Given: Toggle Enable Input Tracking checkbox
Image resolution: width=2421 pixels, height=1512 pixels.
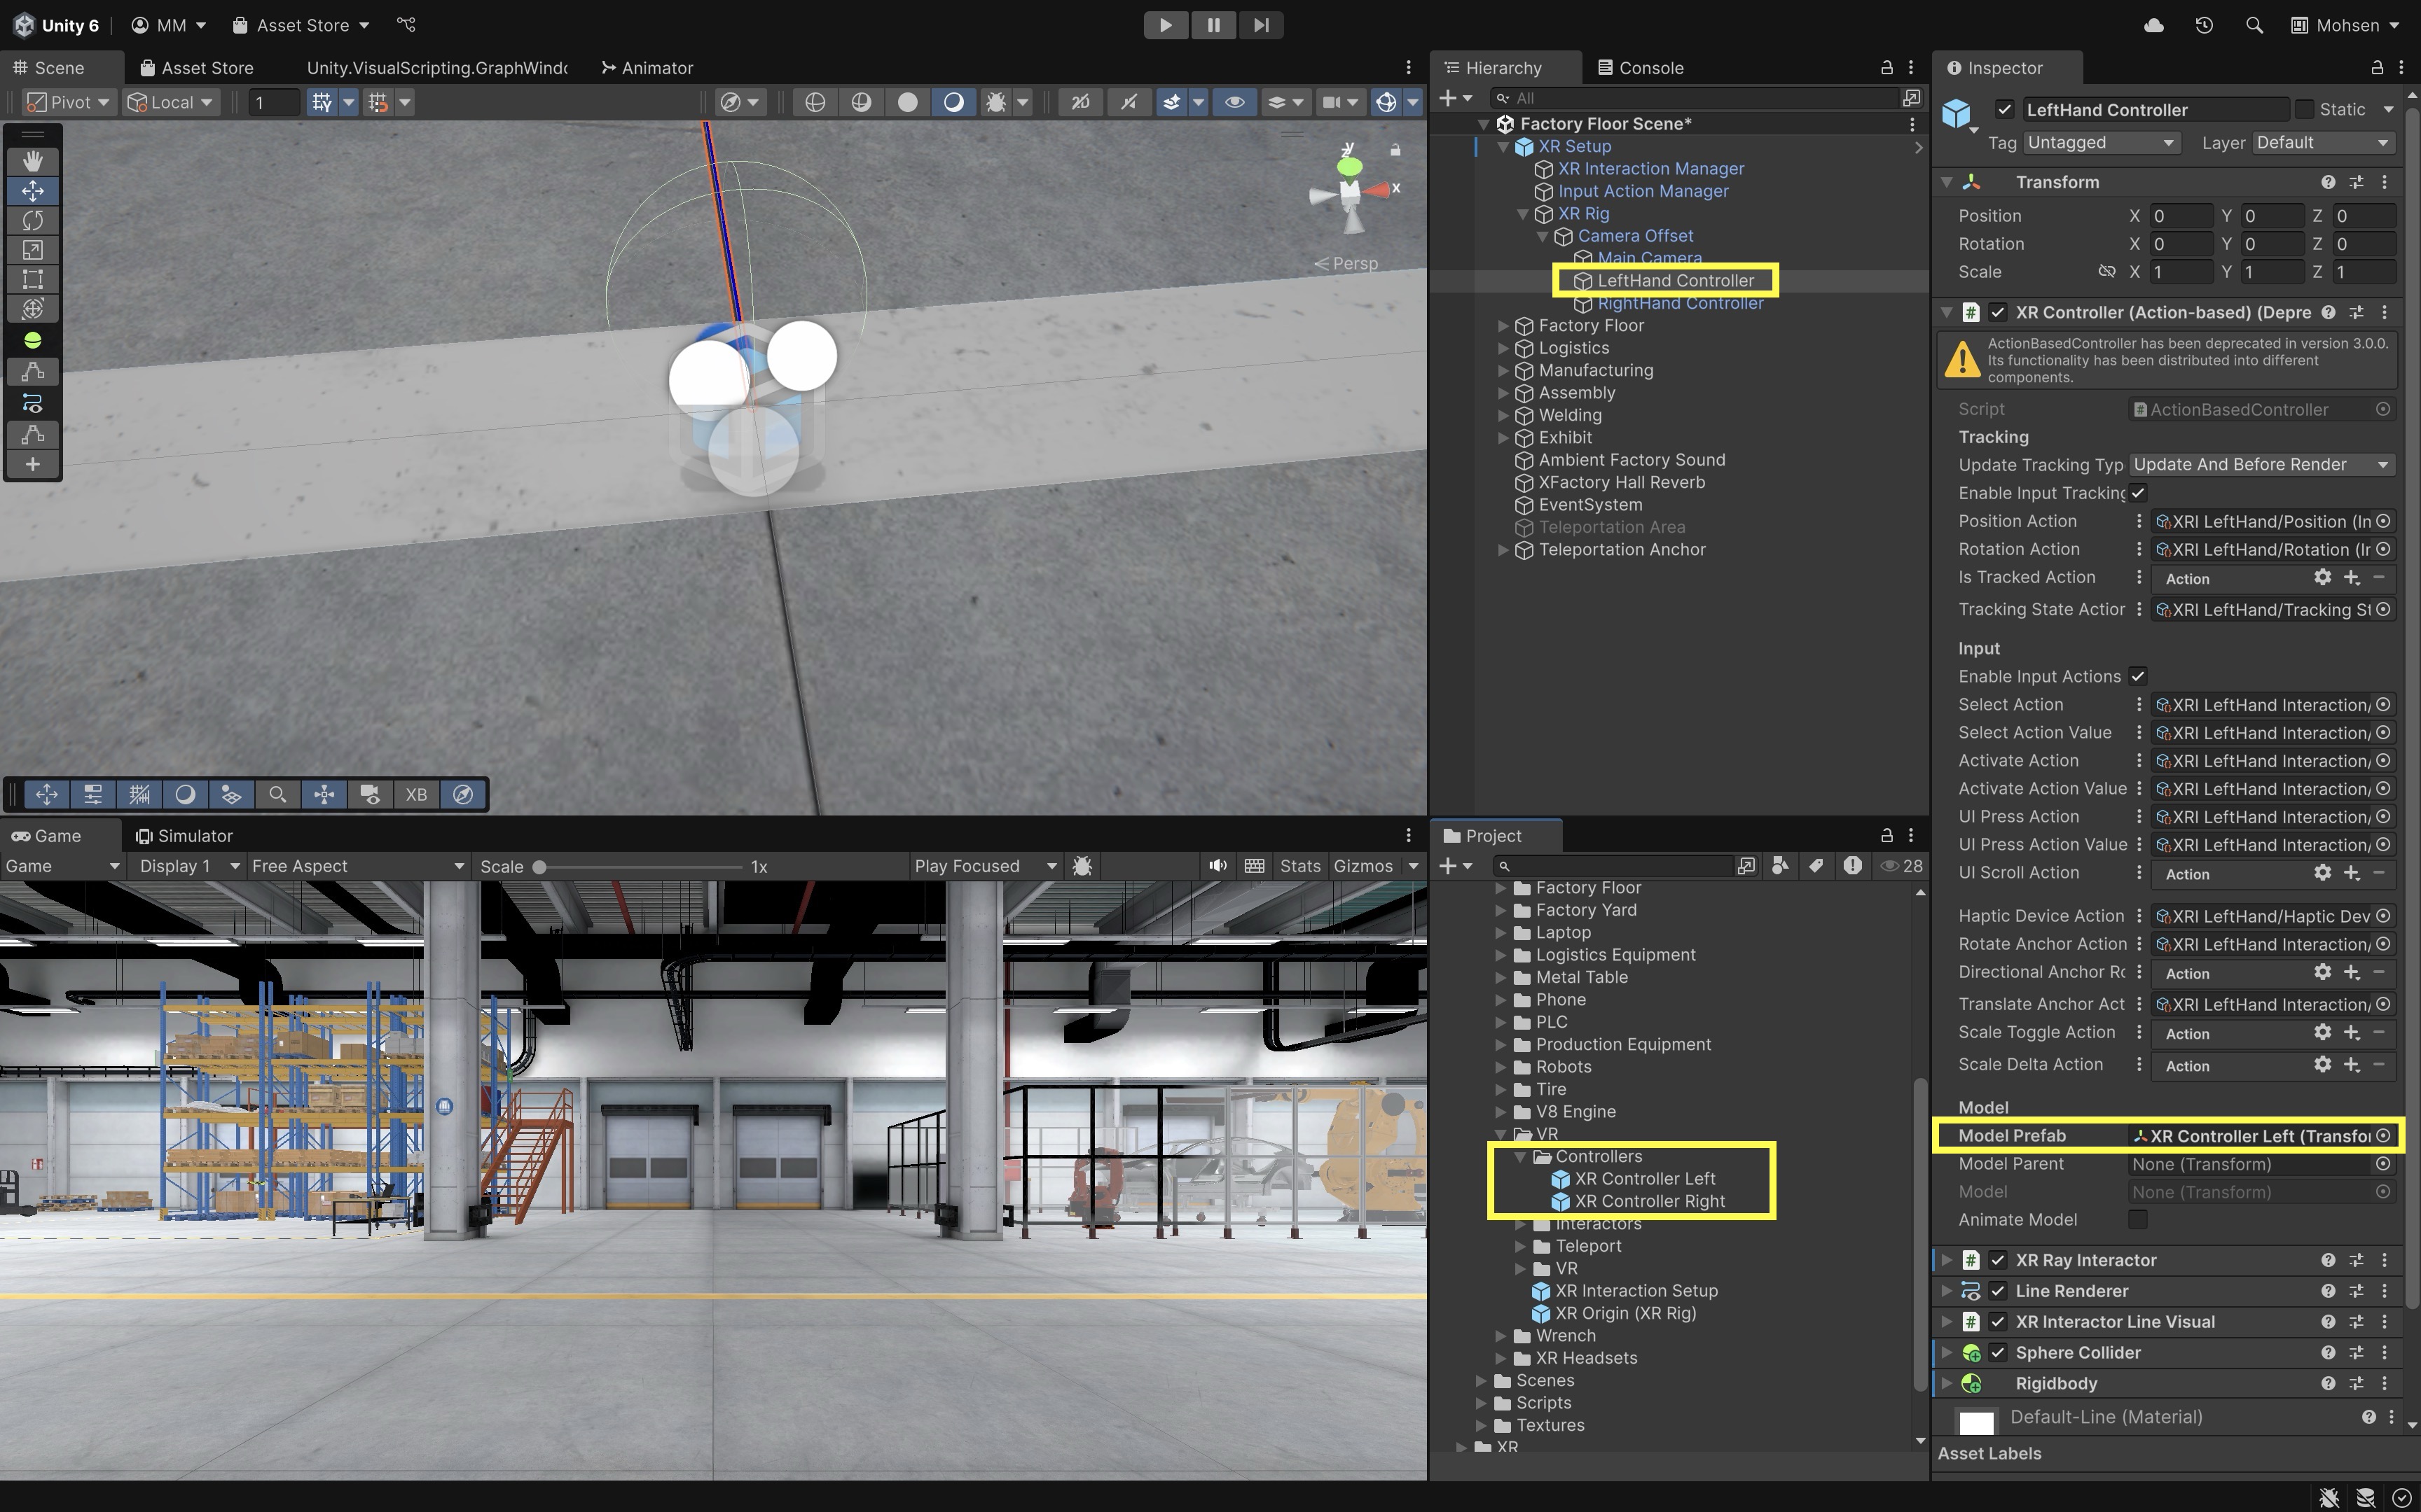Looking at the screenshot, I should point(2138,493).
